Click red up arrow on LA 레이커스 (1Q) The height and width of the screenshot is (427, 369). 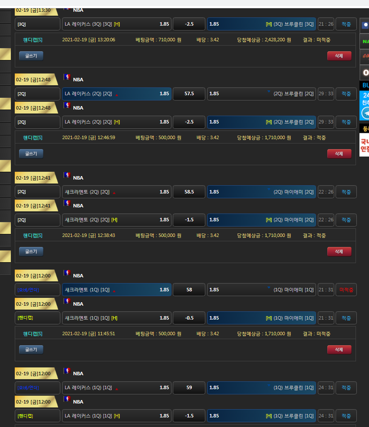[116, 388]
